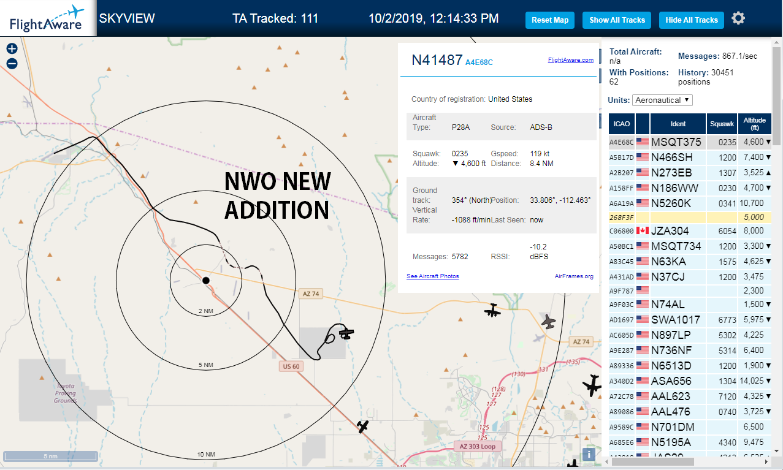Image resolution: width=783 pixels, height=470 pixels.
Task: Zoom out the map with minus icon
Action: (12, 64)
